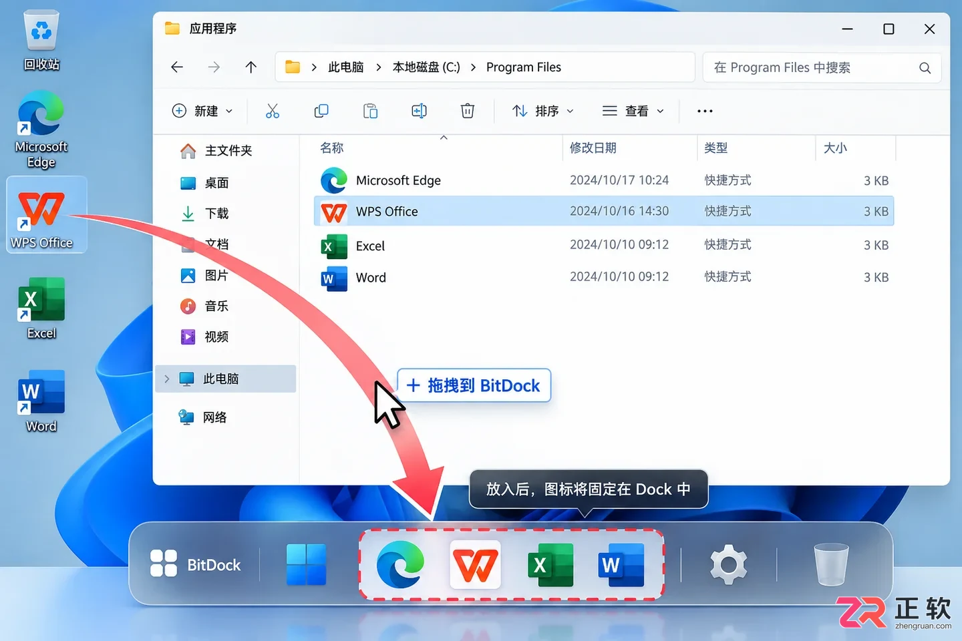Launch Excel from the BitDock dock
The width and height of the screenshot is (962, 641).
pos(550,565)
